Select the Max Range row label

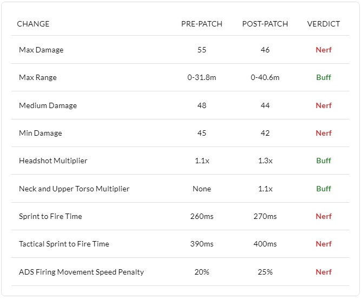(x=38, y=77)
